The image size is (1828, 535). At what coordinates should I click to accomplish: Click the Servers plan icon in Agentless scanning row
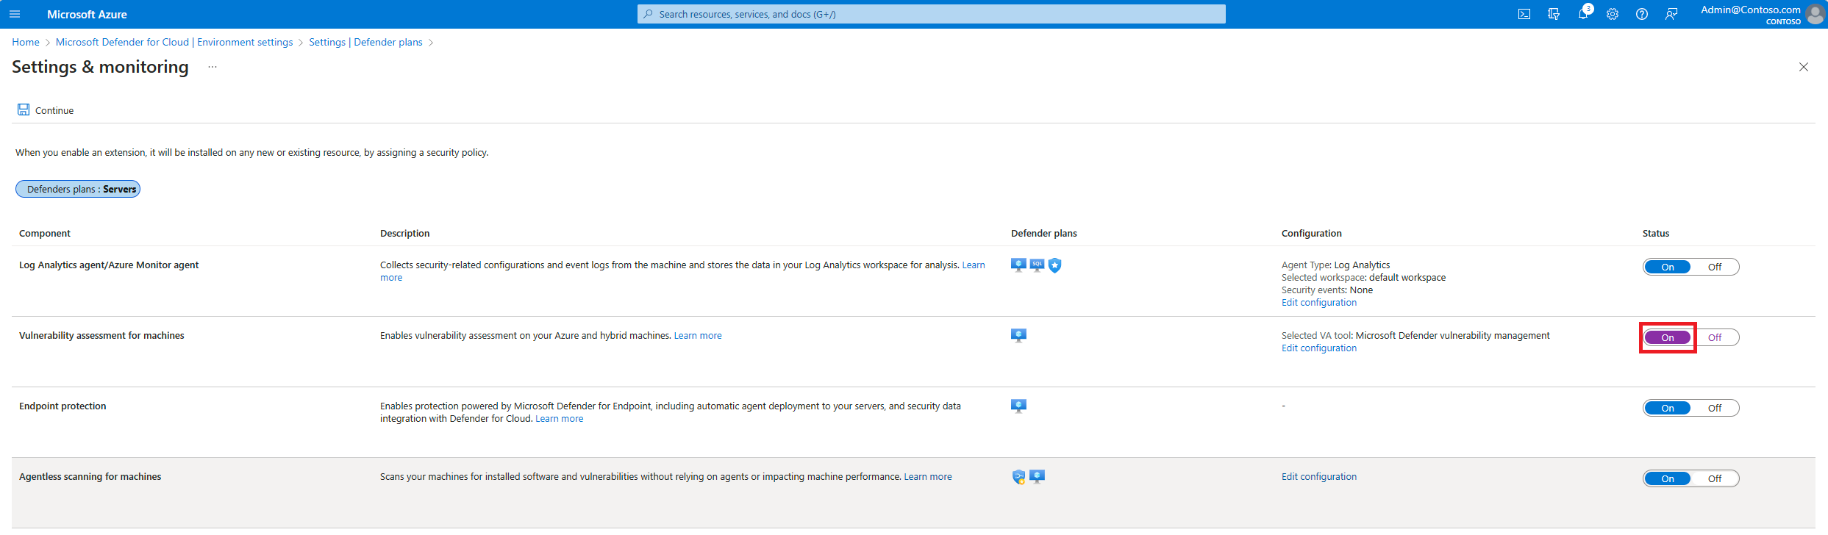[1038, 477]
